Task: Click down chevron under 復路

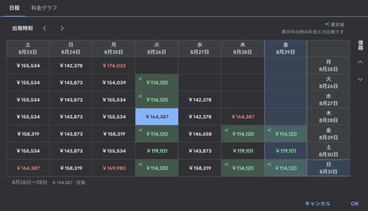Action: pyautogui.click(x=360, y=79)
